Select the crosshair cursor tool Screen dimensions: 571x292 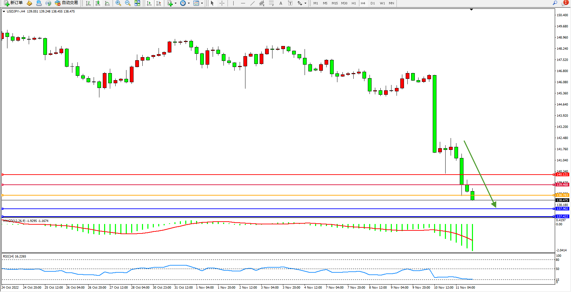222,3
